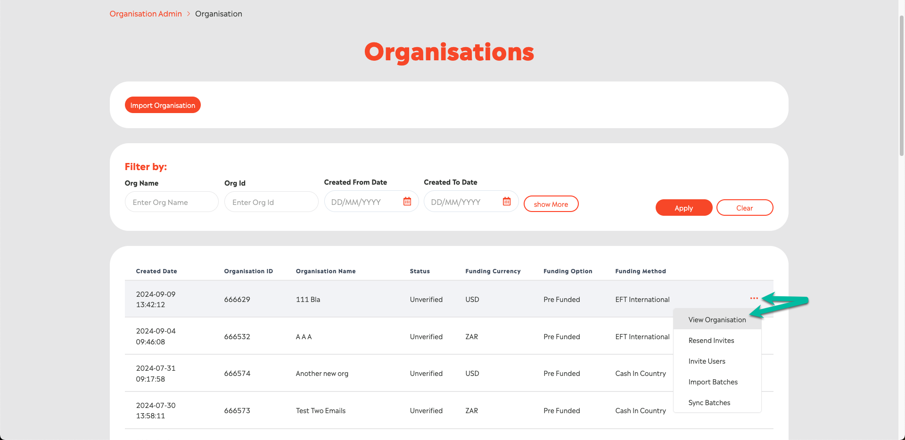
Task: Click Import Batches in the dropdown menu
Action: (713, 382)
